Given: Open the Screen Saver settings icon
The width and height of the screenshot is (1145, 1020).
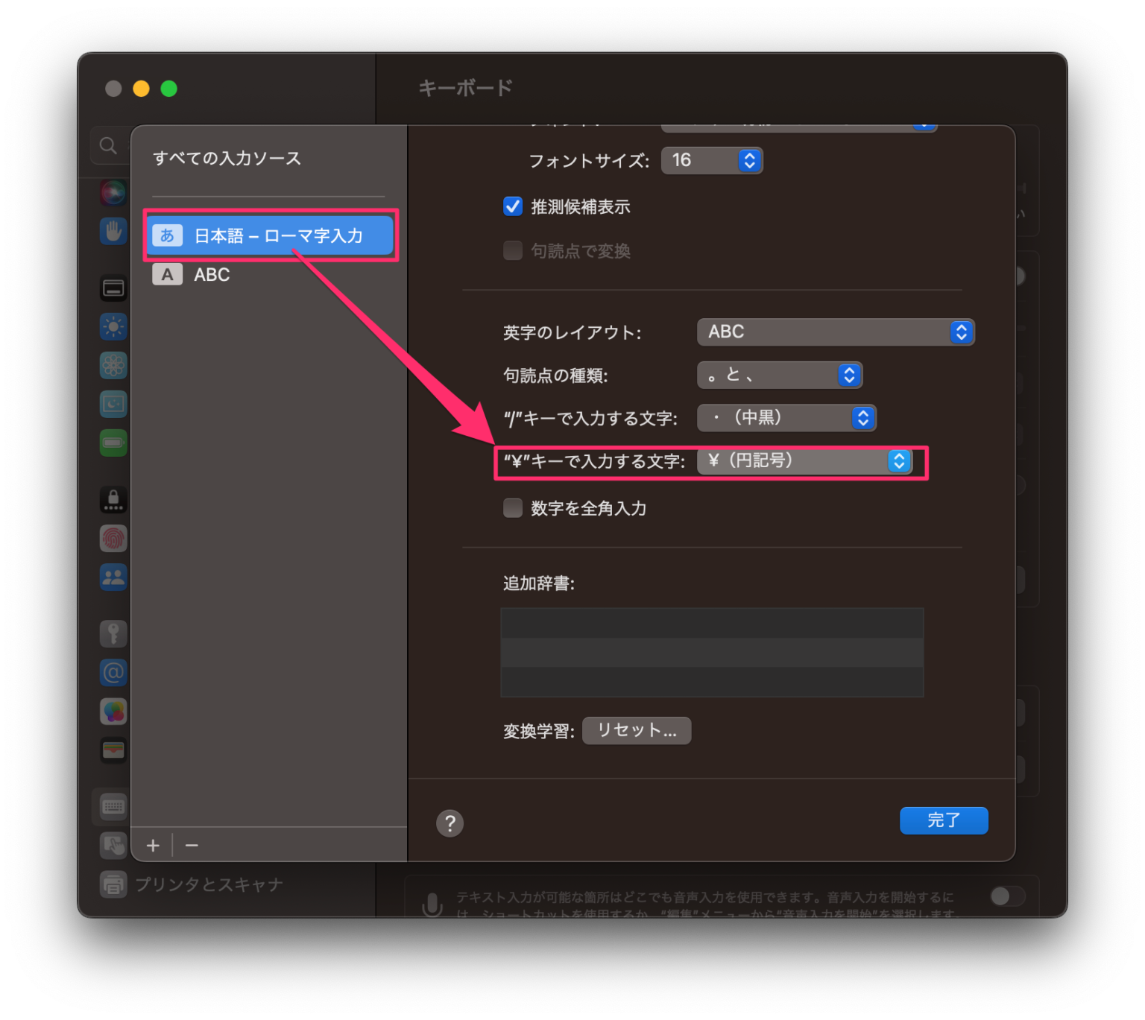Looking at the screenshot, I should click(113, 404).
